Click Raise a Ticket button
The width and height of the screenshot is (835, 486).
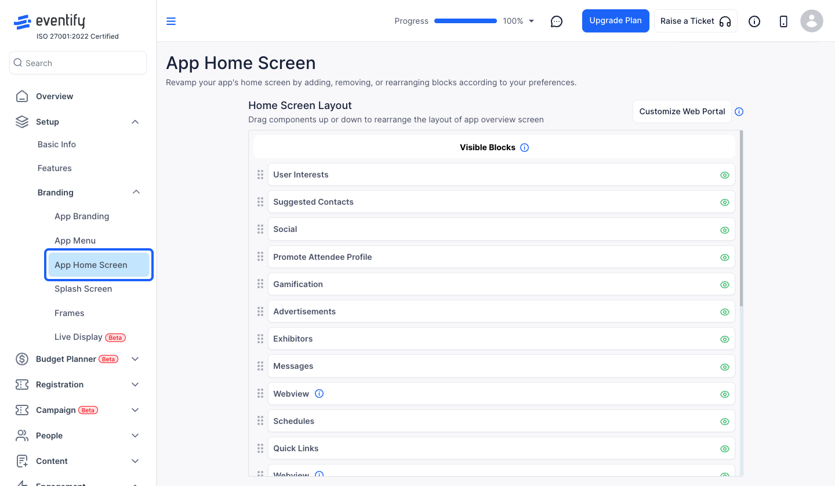(x=696, y=21)
